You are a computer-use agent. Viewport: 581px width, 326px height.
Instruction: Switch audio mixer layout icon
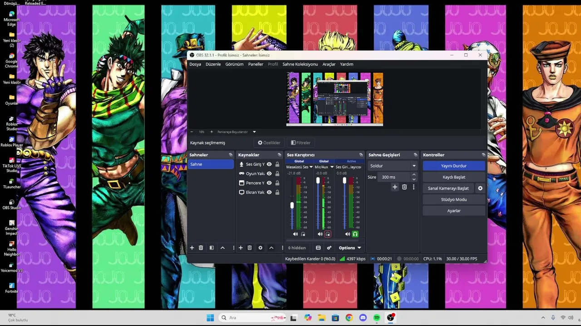point(318,248)
